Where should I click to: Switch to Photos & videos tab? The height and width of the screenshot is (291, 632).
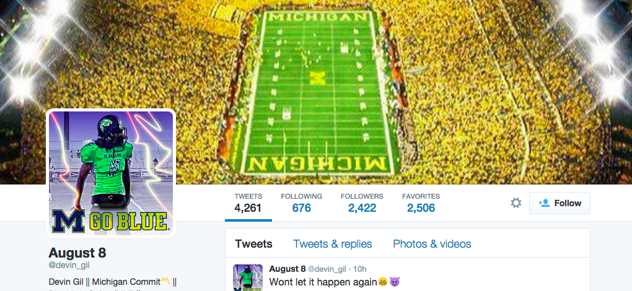click(x=432, y=244)
